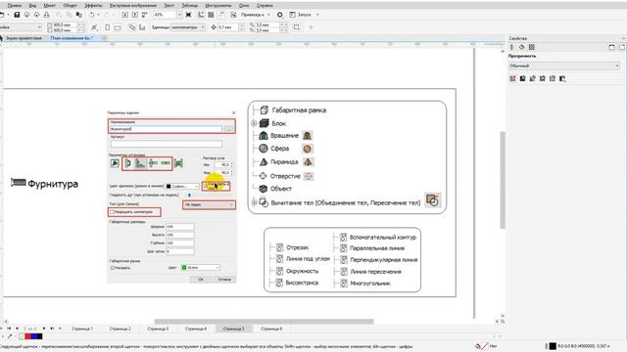Click the nudge distance field 0,1 мм

tap(227, 27)
